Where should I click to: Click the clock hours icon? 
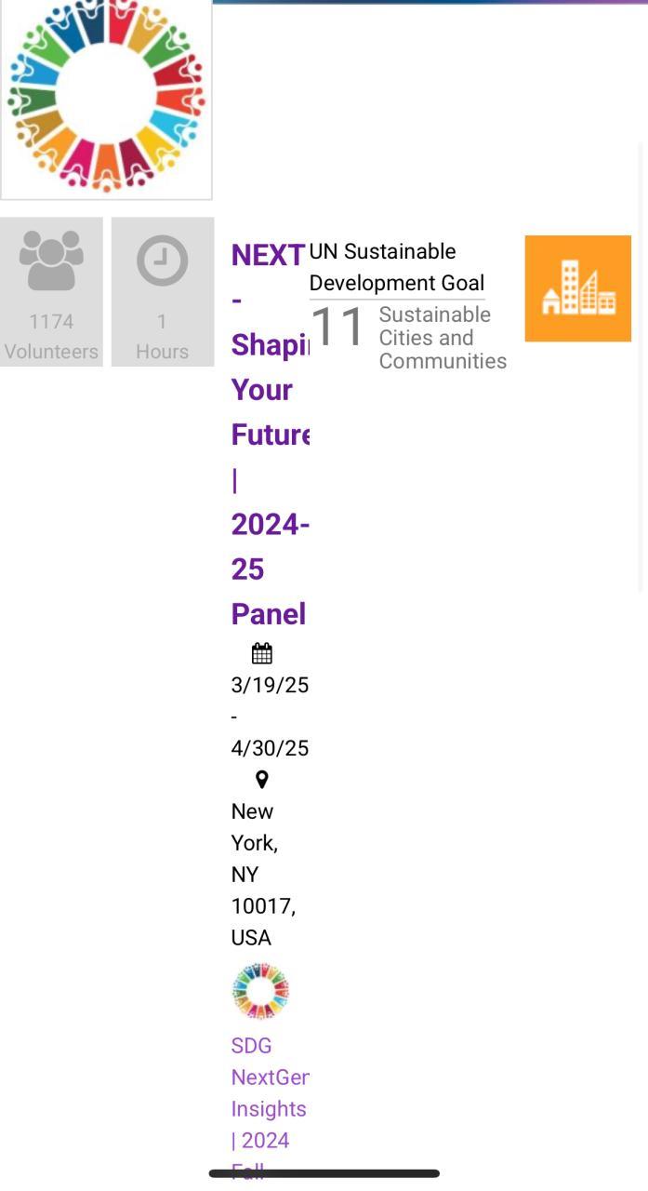point(162,261)
